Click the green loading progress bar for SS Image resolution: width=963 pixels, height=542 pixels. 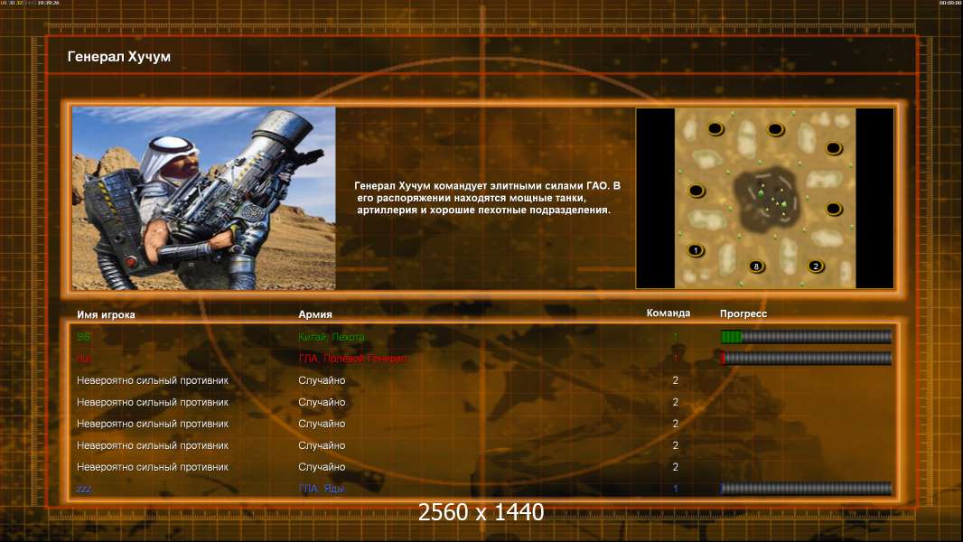tap(806, 336)
